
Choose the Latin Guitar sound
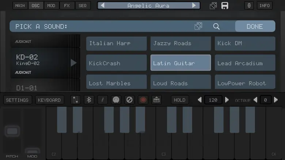(x=180, y=63)
